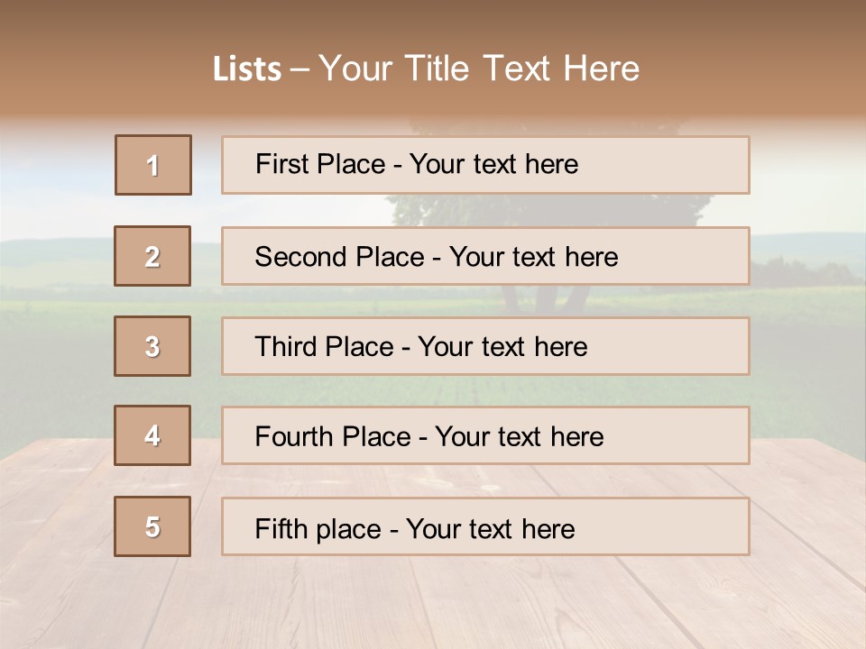The width and height of the screenshot is (866, 649).
Task: Select the number 4 box
Action: point(152,435)
